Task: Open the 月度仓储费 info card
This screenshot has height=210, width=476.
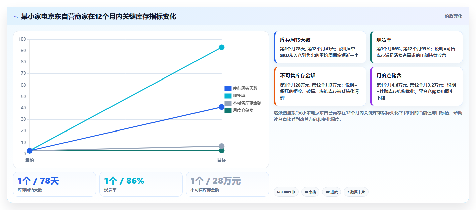Action: click(416, 87)
